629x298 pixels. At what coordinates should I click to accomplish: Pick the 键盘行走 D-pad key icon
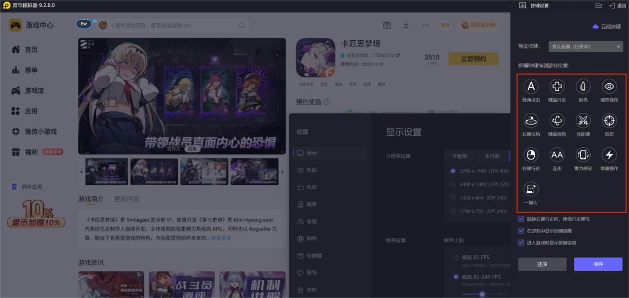point(557,86)
